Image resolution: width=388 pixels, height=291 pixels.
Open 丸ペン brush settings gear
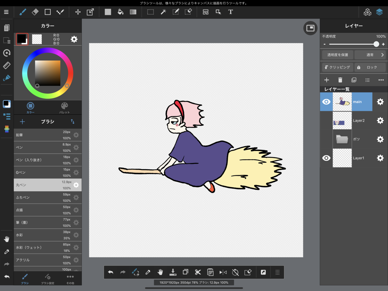click(x=76, y=185)
